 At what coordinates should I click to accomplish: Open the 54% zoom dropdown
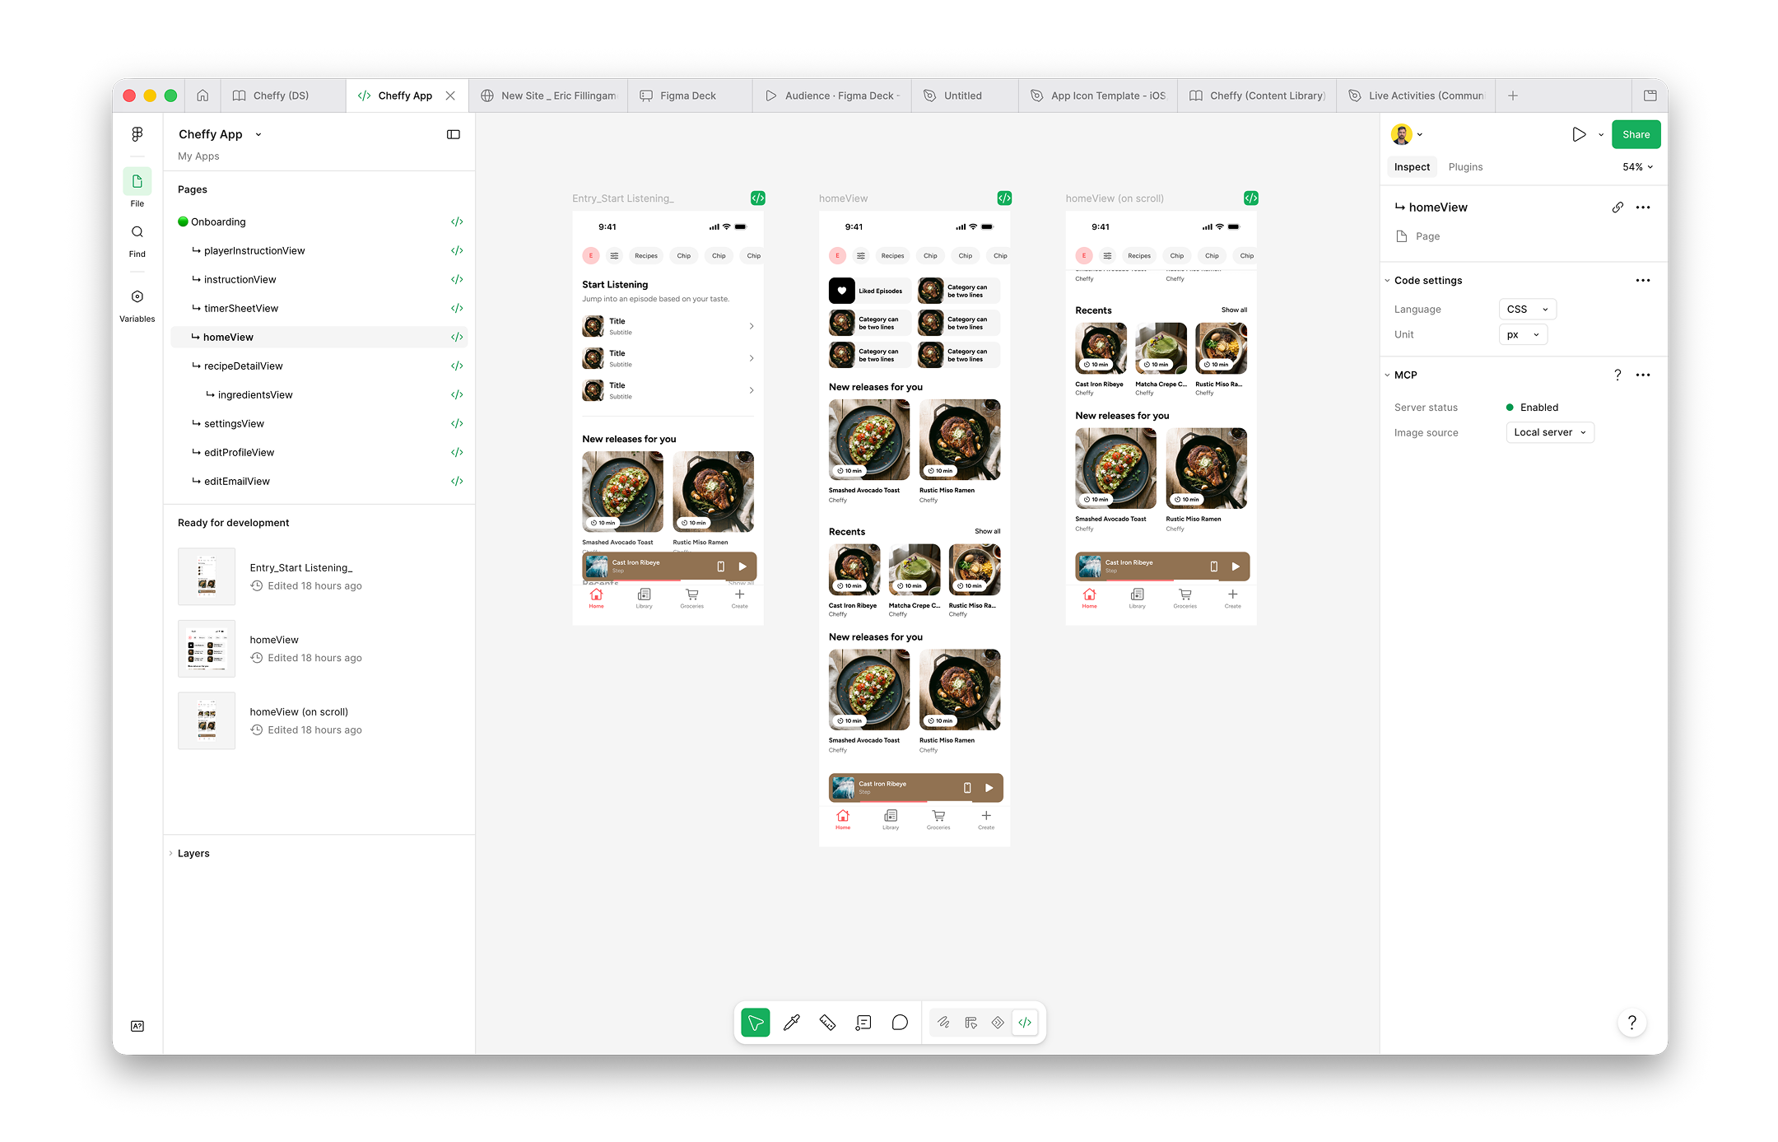coord(1637,167)
